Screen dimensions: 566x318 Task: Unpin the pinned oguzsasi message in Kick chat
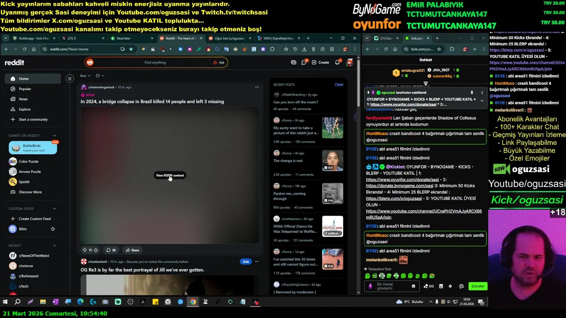pos(472,92)
